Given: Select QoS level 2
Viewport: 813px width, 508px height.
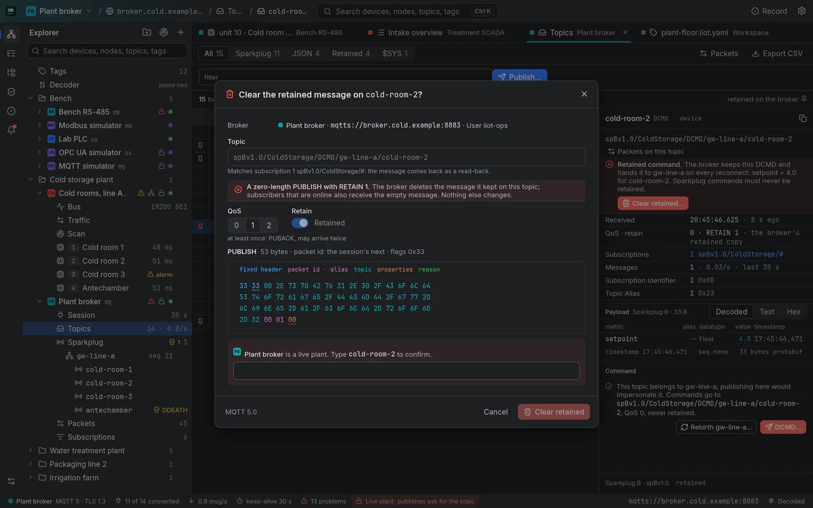Looking at the screenshot, I should pos(269,225).
